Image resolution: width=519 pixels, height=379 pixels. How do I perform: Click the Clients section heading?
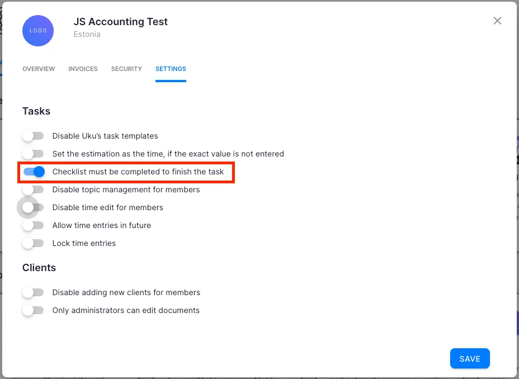(39, 268)
